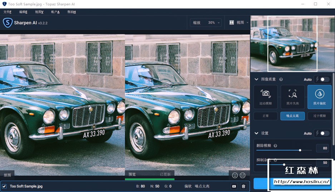The image size is (335, 192).
Task: Collapse the 设置 section
Action: pyautogui.click(x=256, y=133)
